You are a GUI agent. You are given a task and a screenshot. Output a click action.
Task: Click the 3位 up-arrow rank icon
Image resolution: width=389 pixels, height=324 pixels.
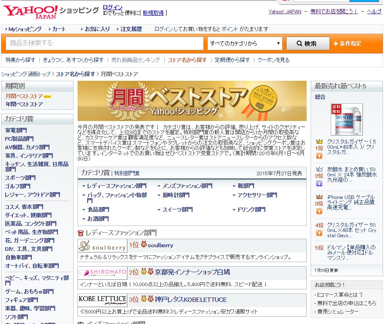pos(319,211)
